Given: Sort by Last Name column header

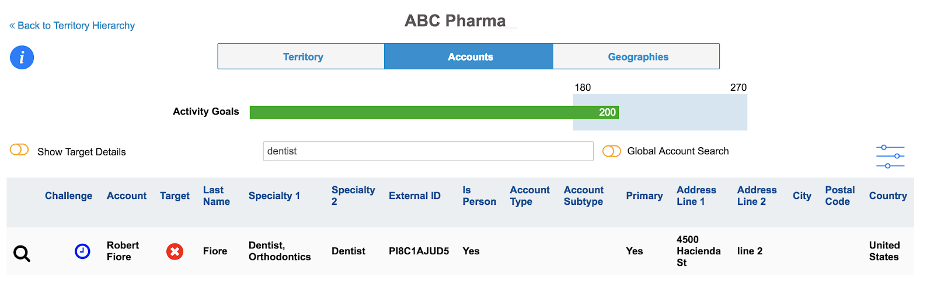Looking at the screenshot, I should [x=216, y=196].
